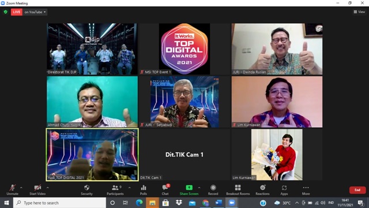Select the Dit.TIK Cam 1 tile

tap(184, 155)
